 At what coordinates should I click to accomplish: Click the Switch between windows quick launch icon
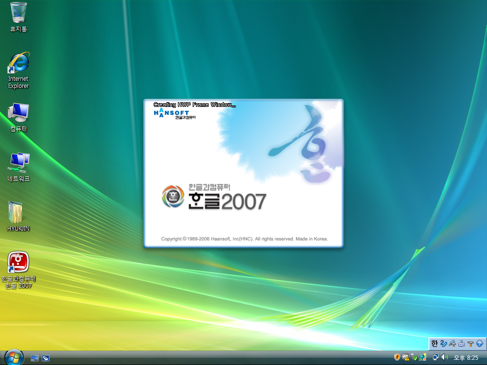pyautogui.click(x=46, y=358)
